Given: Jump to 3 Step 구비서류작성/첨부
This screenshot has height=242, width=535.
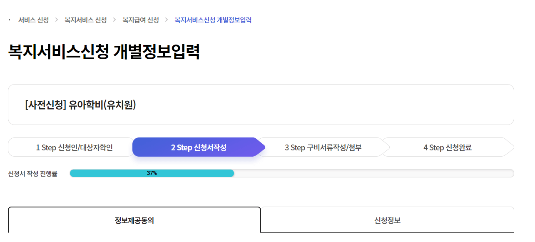Looking at the screenshot, I should (323, 147).
